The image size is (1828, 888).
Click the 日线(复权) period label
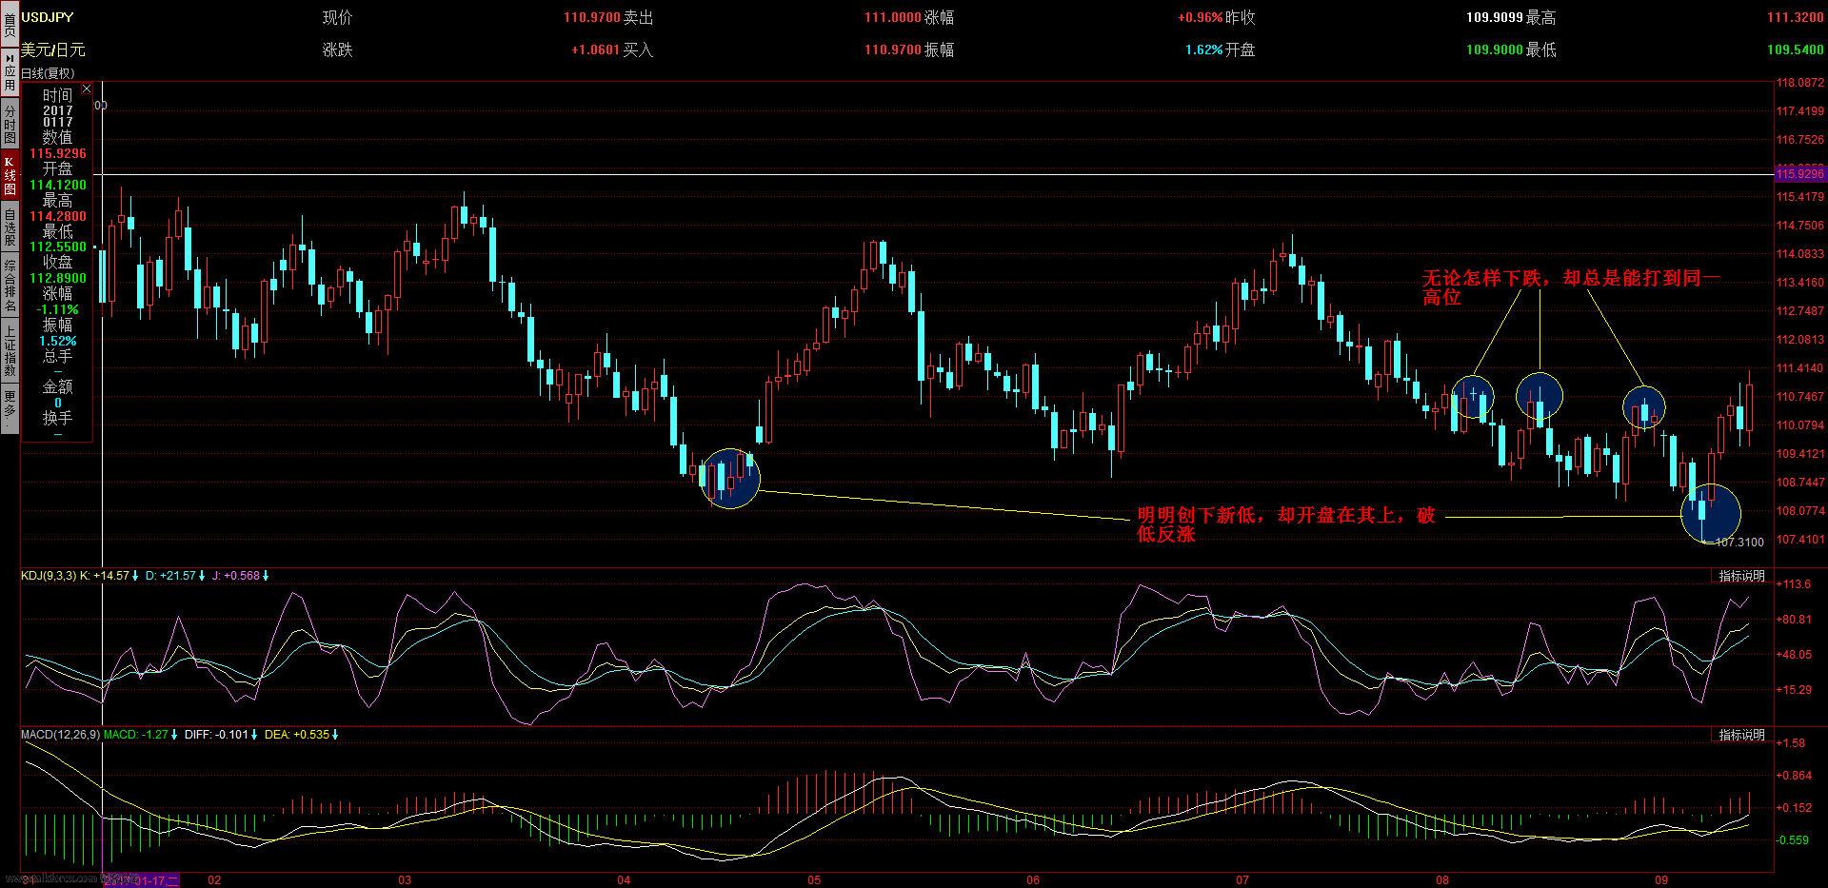click(x=47, y=73)
